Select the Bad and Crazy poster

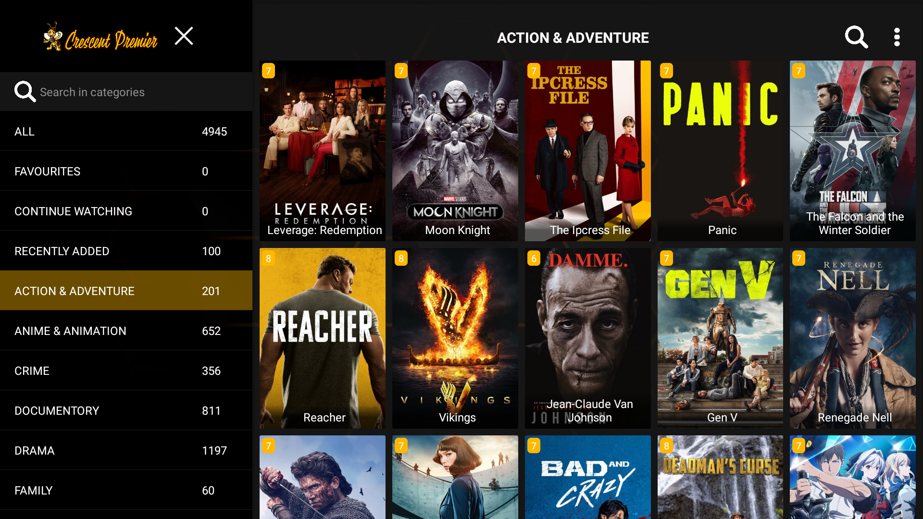point(587,477)
